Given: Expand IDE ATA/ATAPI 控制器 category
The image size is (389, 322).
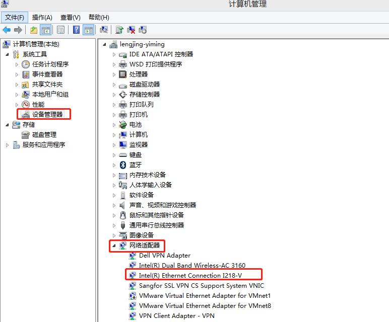Looking at the screenshot, I should [x=114, y=54].
